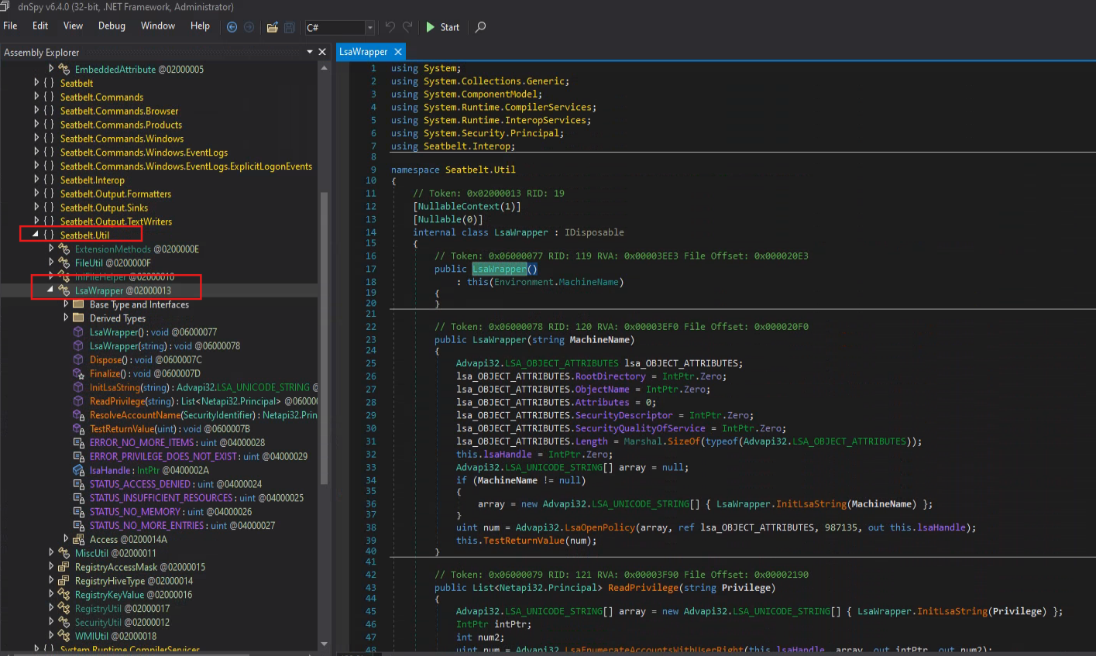Viewport: 1096px width, 656px height.
Task: Switch to the LsaWrapper tab
Action: (363, 52)
